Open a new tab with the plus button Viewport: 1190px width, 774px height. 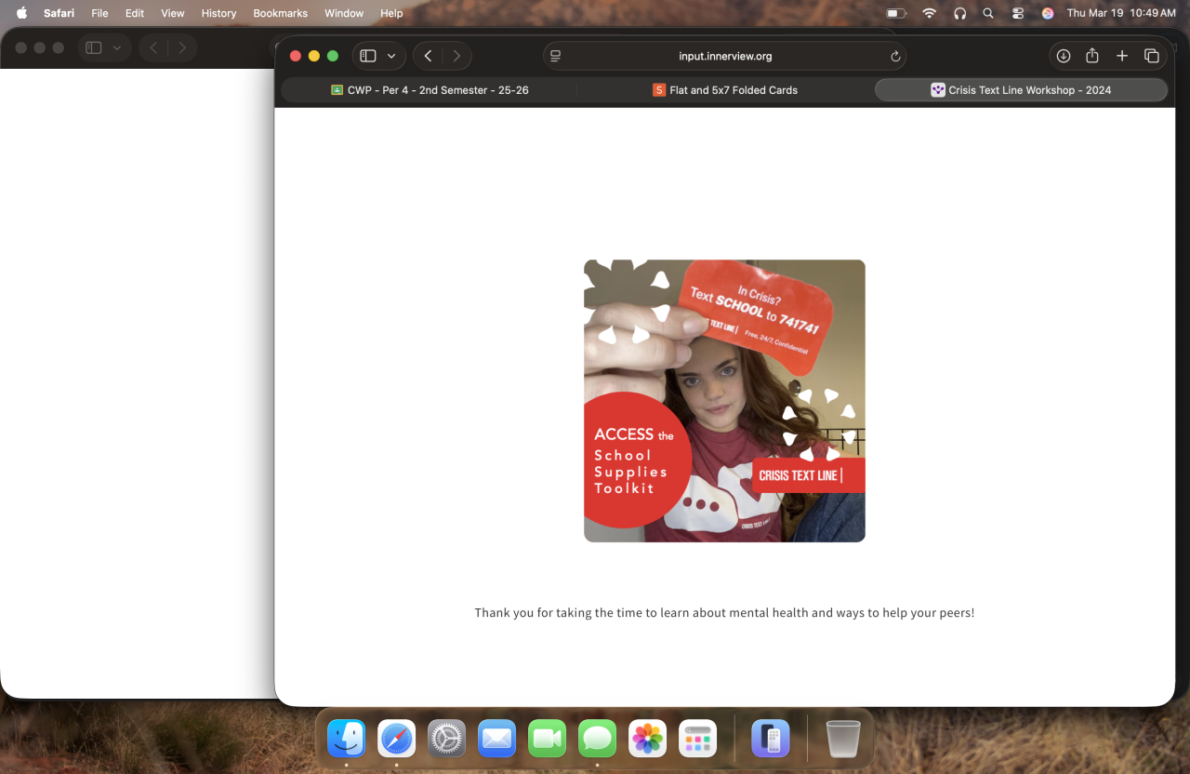tap(1122, 56)
